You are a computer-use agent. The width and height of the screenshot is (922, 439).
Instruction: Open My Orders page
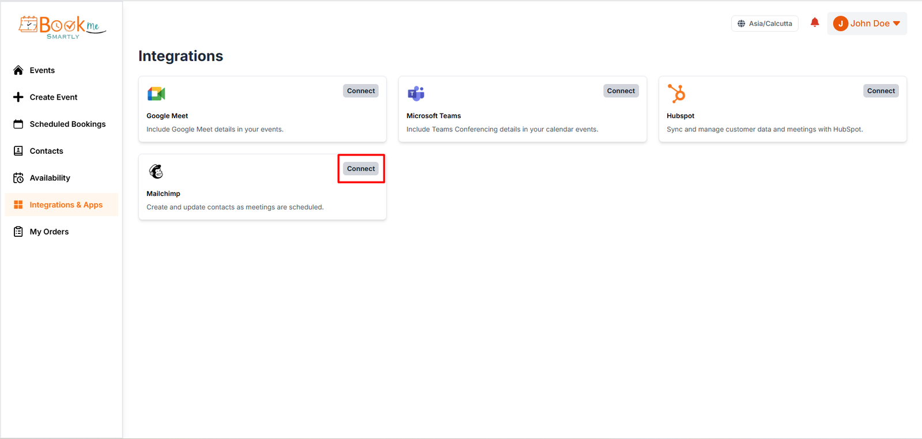tap(49, 232)
